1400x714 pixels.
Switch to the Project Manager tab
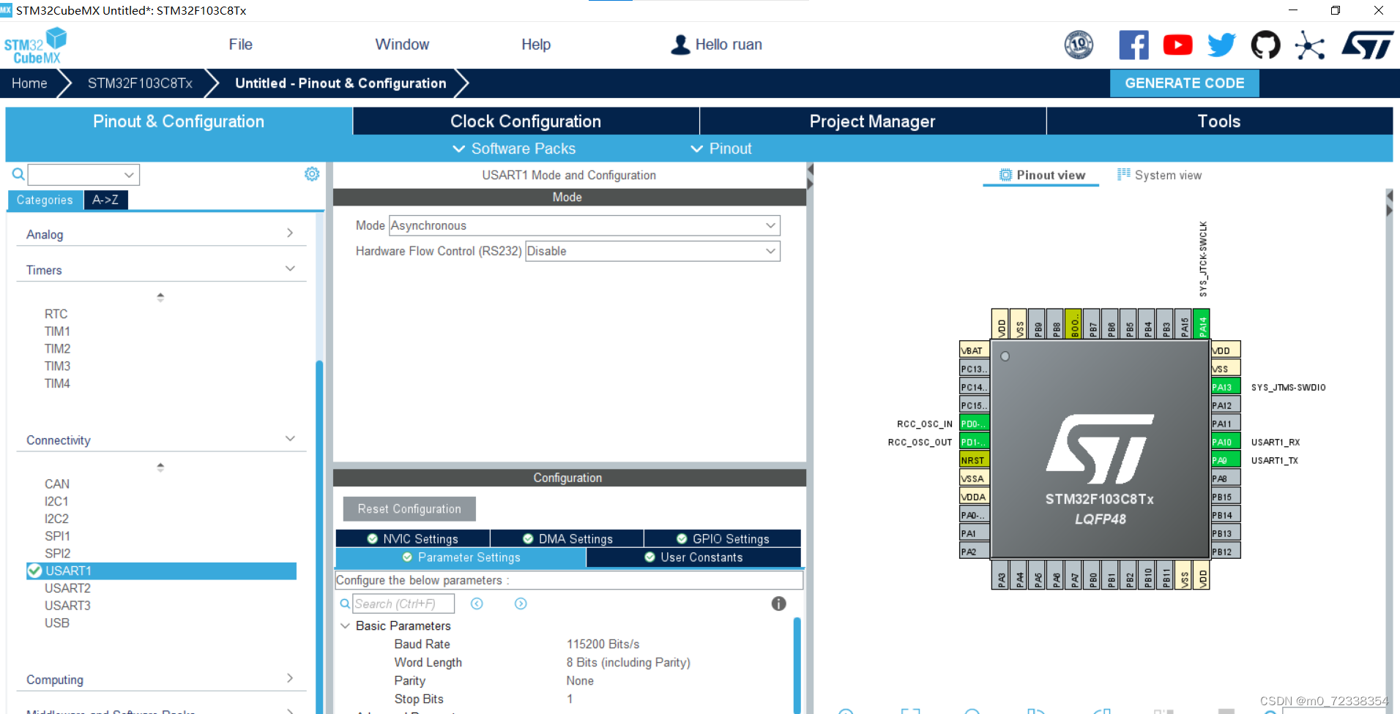pyautogui.click(x=872, y=121)
